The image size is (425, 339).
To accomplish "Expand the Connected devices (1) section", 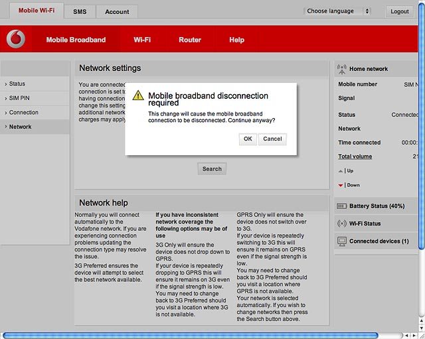I will [x=377, y=241].
